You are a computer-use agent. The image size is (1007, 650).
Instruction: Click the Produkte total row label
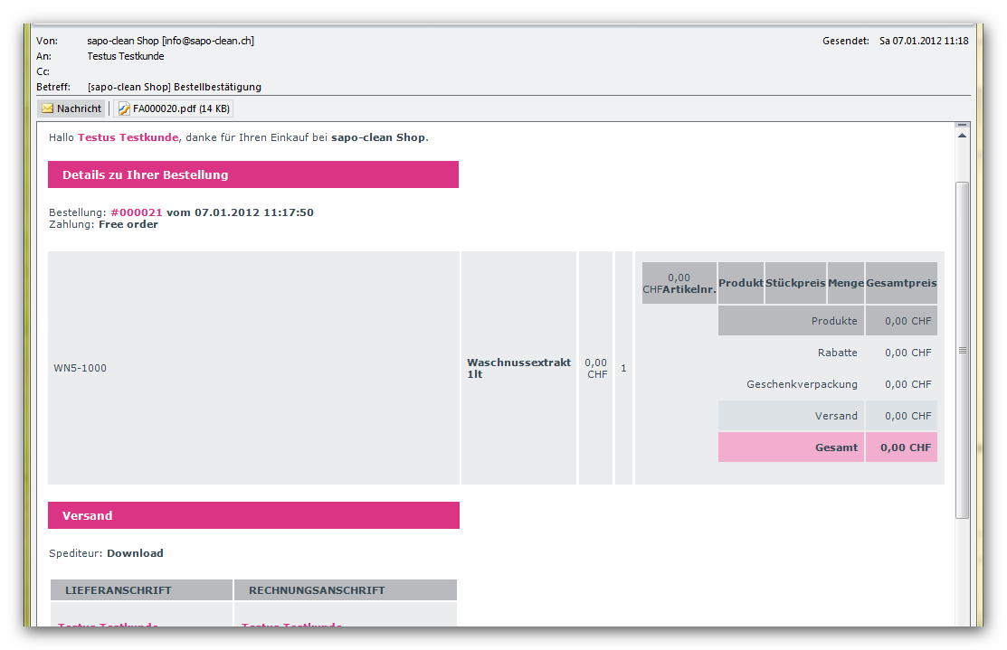833,321
